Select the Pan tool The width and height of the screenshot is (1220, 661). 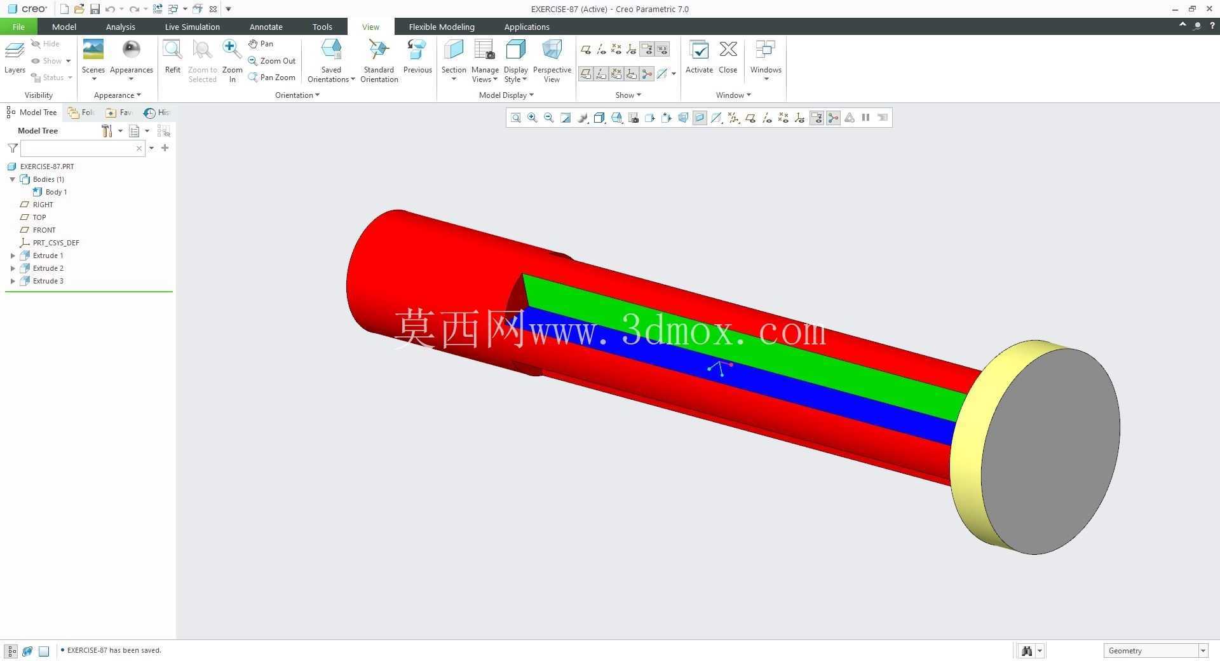[261, 44]
